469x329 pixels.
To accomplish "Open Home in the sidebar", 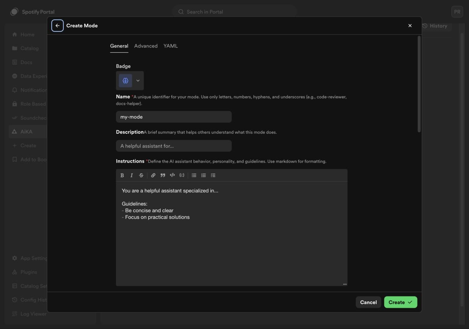I will (28, 34).
